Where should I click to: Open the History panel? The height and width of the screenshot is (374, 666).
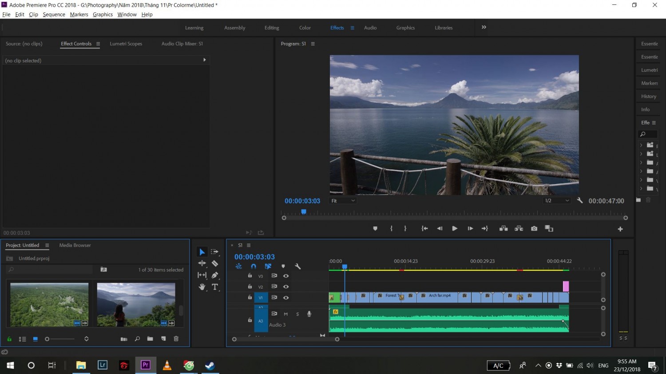[x=649, y=96]
